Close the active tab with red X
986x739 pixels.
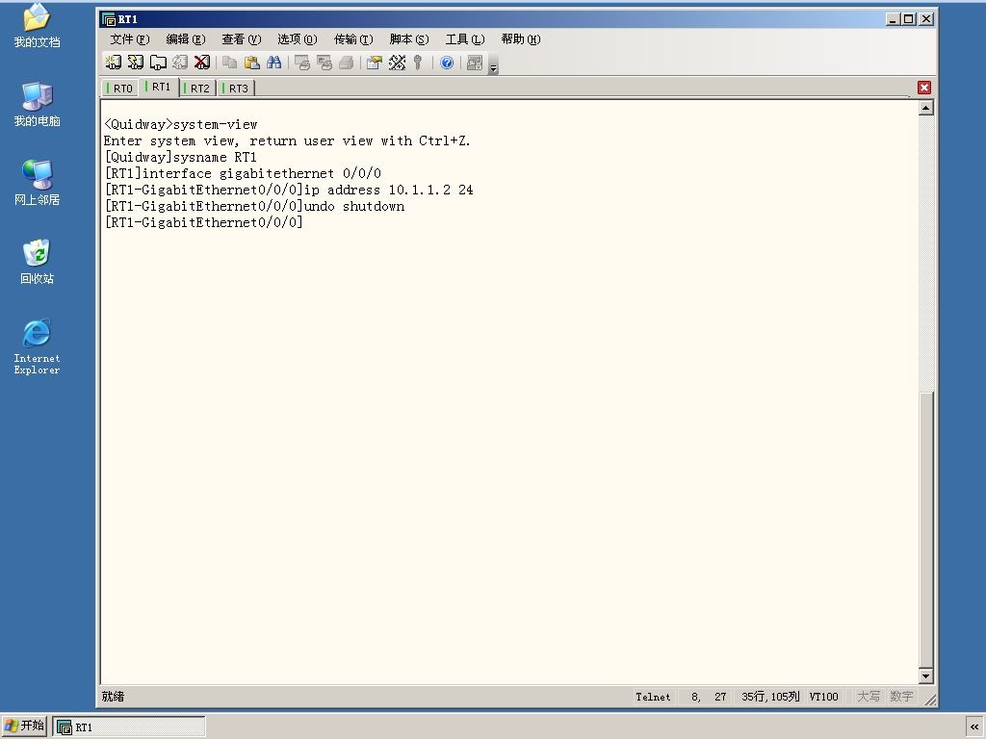point(923,88)
